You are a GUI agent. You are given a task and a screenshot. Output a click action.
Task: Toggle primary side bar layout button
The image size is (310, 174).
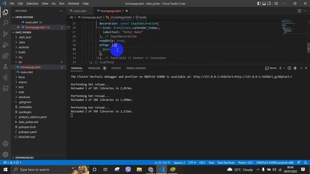(259, 3)
